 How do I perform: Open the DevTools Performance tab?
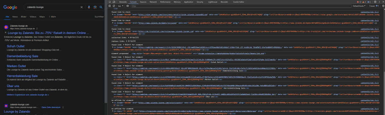[165, 2]
